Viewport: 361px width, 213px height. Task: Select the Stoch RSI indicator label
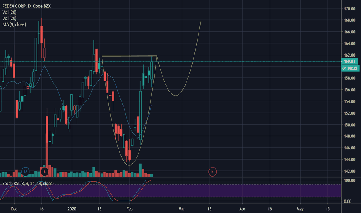click(28, 184)
